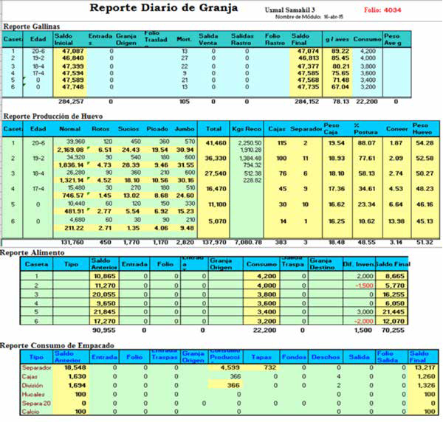Select egg Total cell 36,330
The height and width of the screenshot is (422, 443).
point(216,159)
